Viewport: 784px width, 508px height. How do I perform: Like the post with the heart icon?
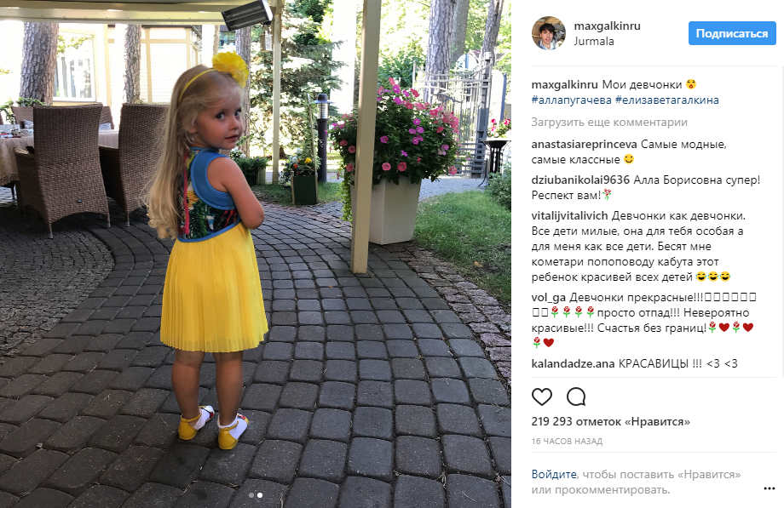(541, 397)
